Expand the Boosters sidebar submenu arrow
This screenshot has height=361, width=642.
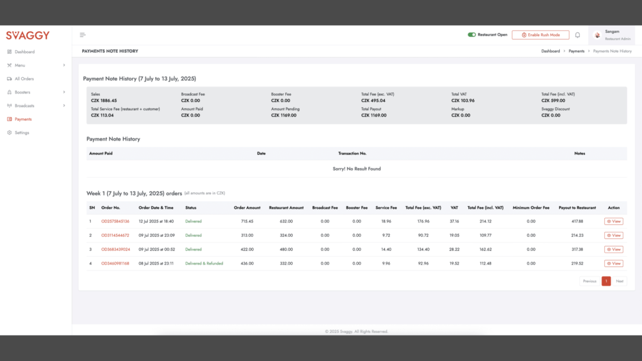[x=64, y=92]
